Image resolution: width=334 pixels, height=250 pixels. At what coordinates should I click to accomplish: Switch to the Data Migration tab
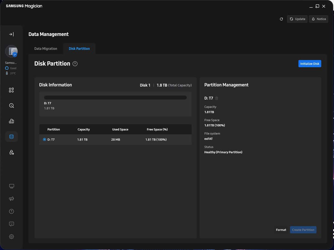[x=46, y=49]
